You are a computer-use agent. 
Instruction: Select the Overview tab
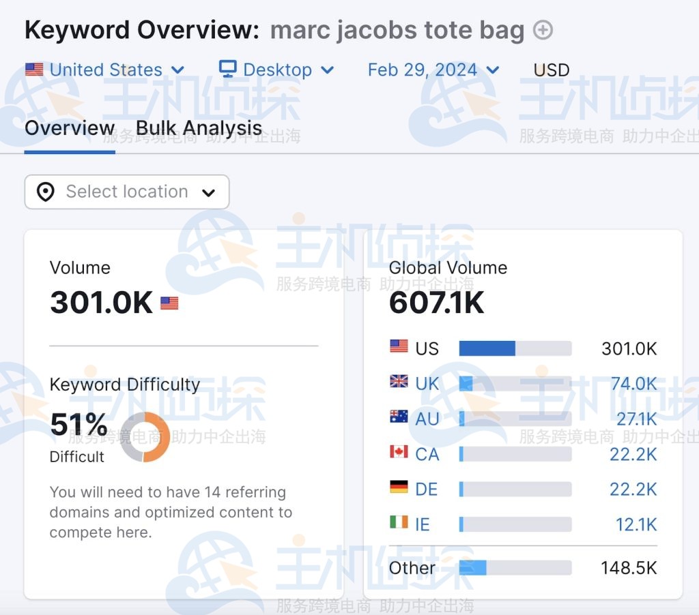[x=70, y=128]
